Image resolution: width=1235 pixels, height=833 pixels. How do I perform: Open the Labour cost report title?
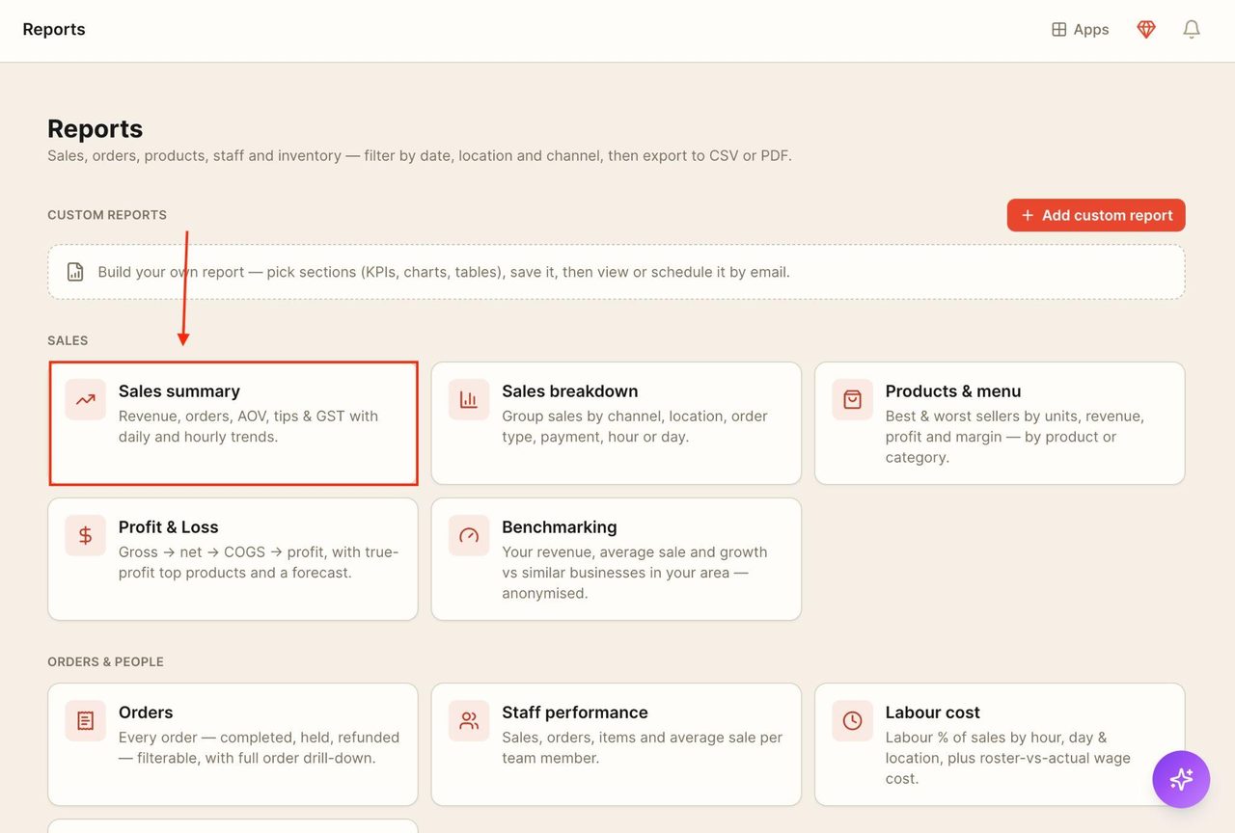(933, 712)
